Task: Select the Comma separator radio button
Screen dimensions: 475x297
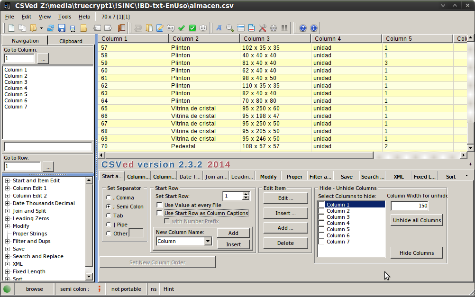Action: click(x=110, y=198)
